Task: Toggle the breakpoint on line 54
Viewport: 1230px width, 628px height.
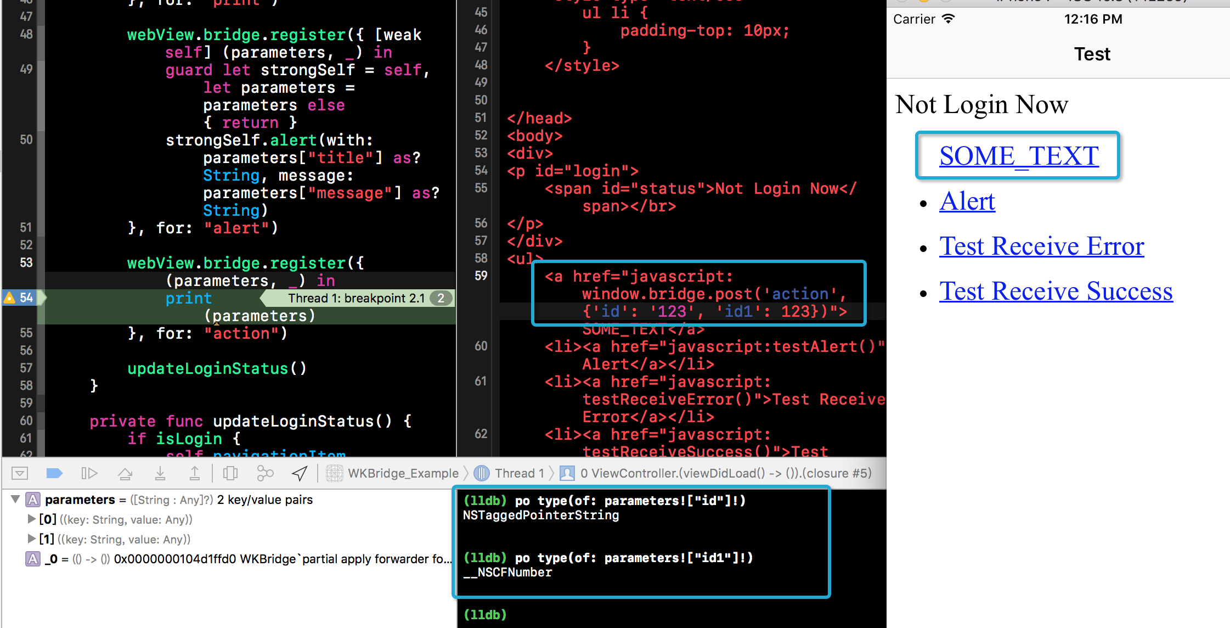Action: pos(25,298)
